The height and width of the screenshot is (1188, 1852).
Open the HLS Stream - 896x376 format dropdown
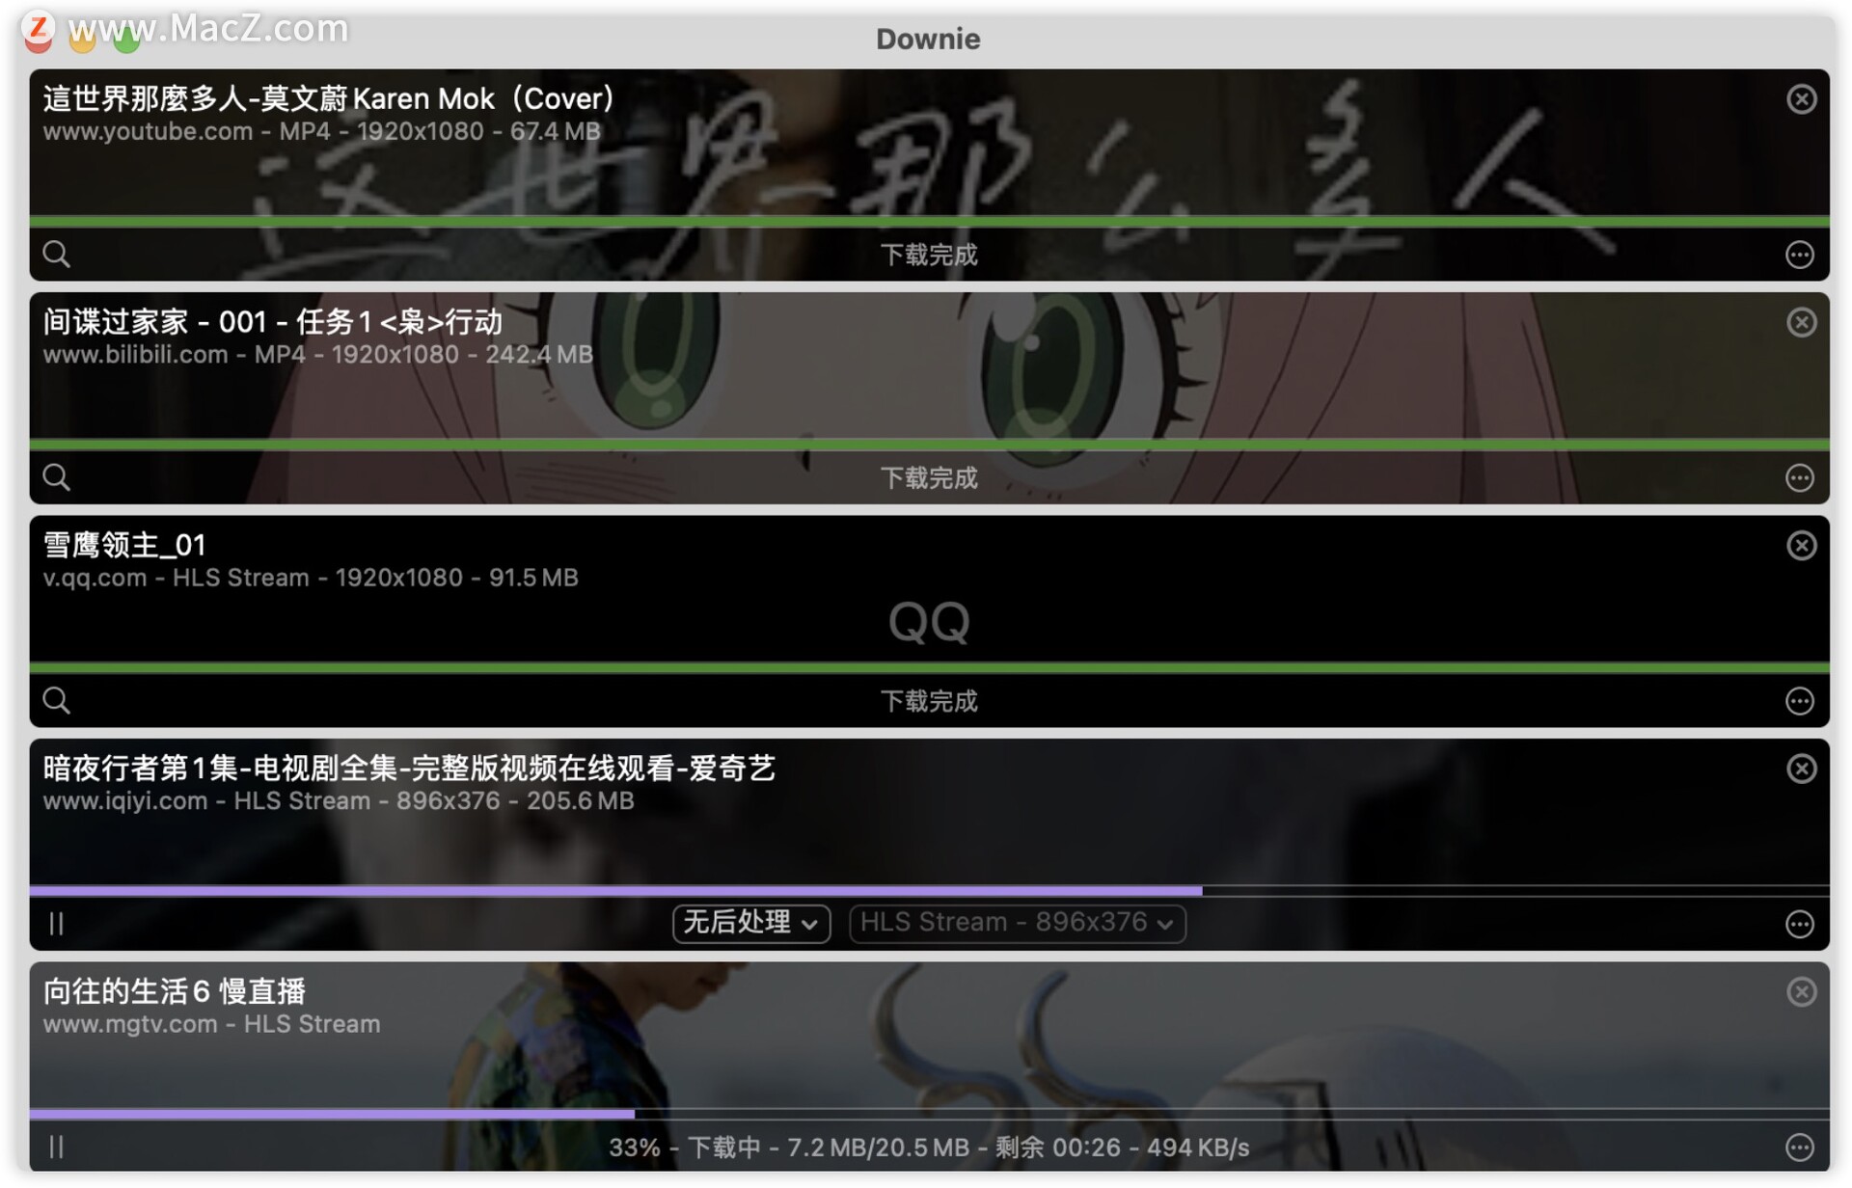[x=1018, y=923]
